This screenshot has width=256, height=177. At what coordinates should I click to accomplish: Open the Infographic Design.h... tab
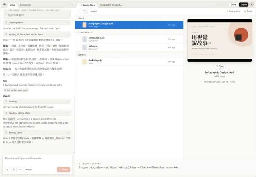point(111,5)
